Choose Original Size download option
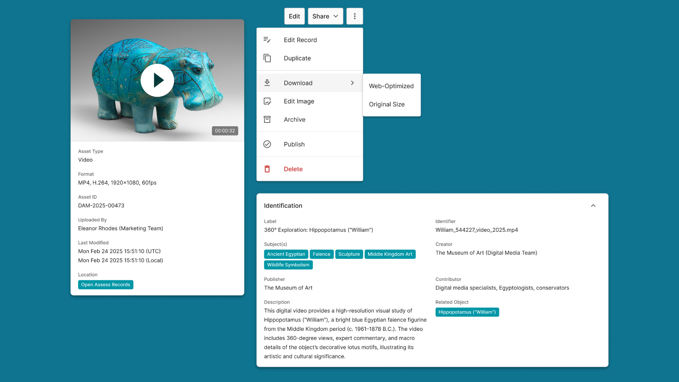 pyautogui.click(x=387, y=104)
